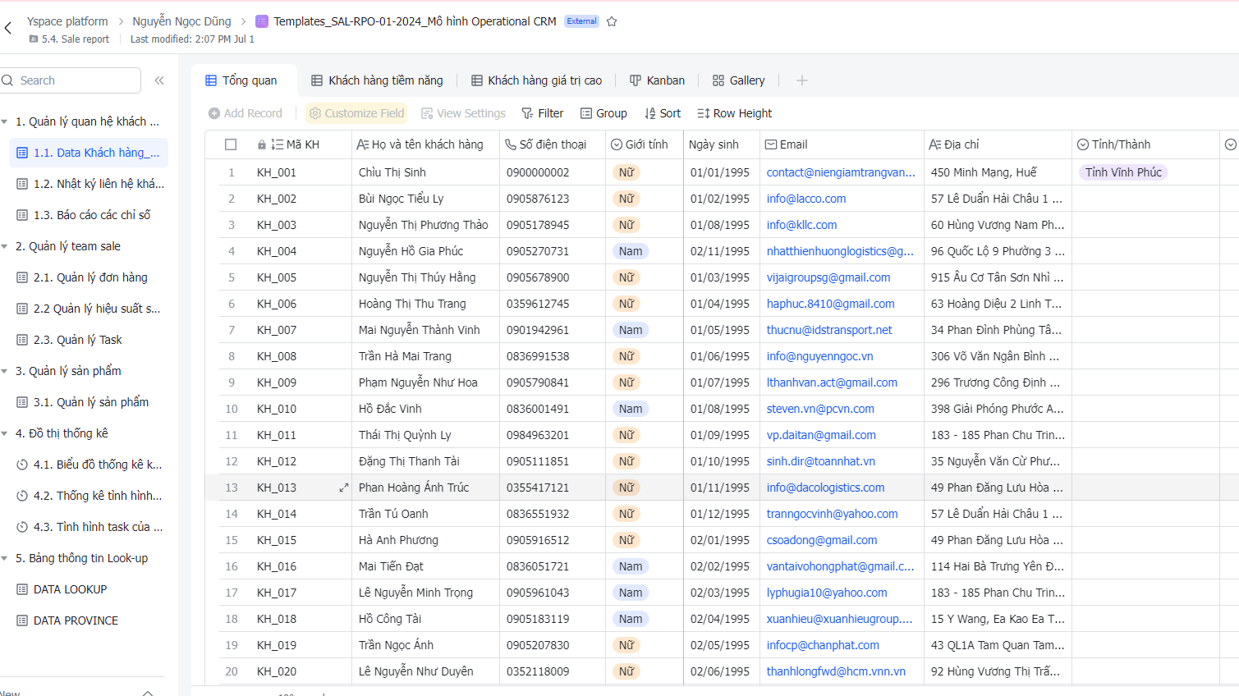
Task: Open the Group options
Action: (x=603, y=113)
